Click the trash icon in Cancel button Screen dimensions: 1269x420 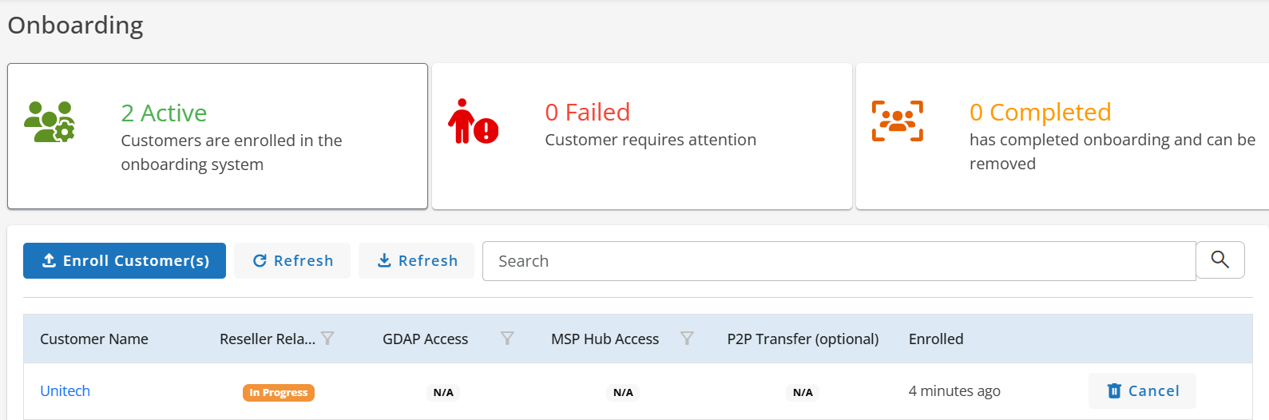pyautogui.click(x=1114, y=390)
